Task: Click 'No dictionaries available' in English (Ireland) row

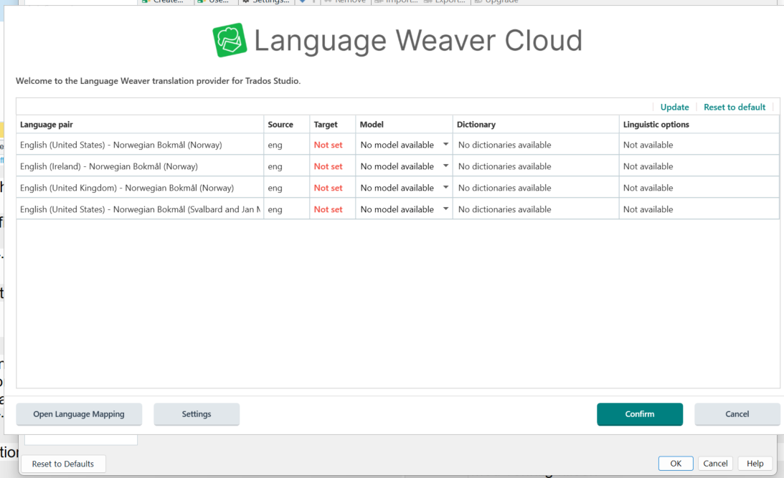Action: 504,166
